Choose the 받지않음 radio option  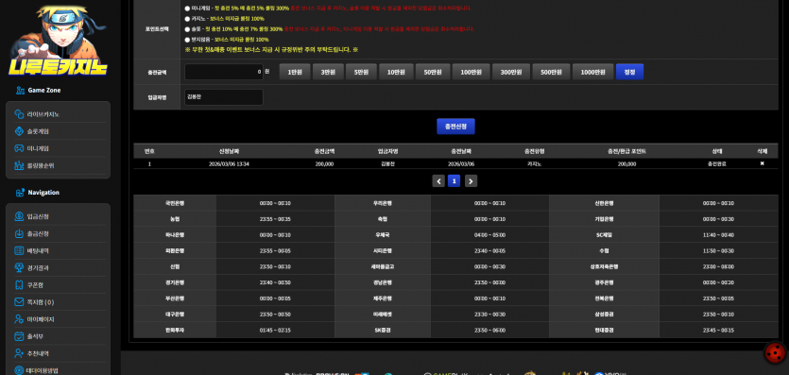coord(187,40)
